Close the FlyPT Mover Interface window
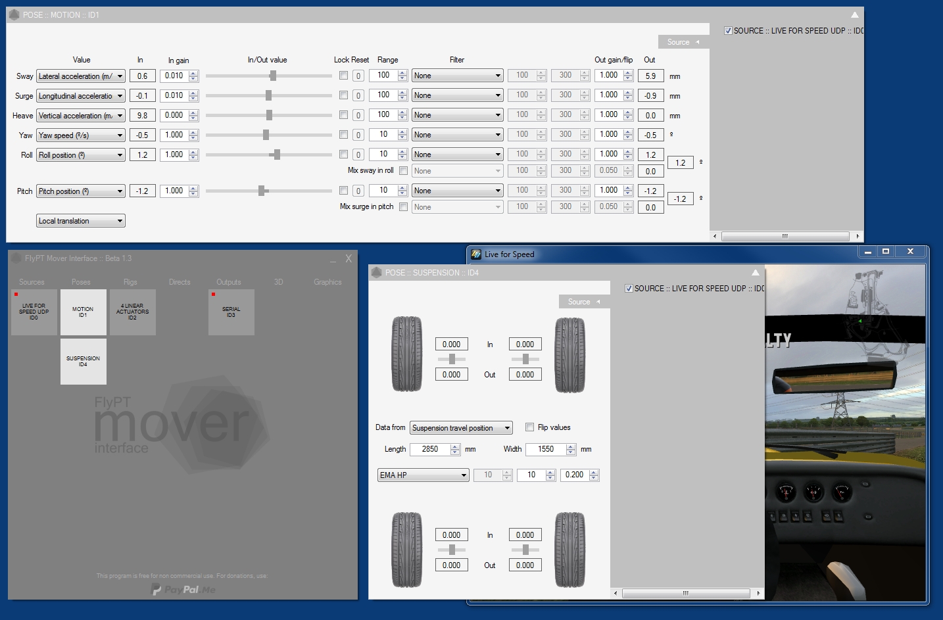The image size is (943, 620). point(349,258)
